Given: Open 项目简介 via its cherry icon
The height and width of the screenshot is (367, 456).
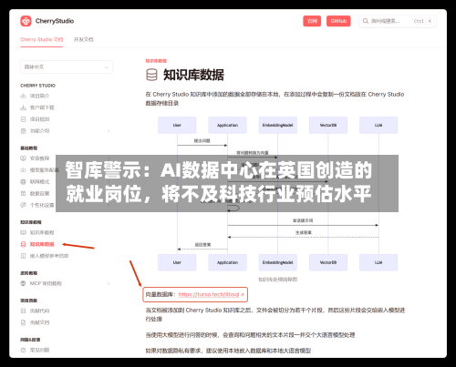Looking at the screenshot, I should 23,96.
